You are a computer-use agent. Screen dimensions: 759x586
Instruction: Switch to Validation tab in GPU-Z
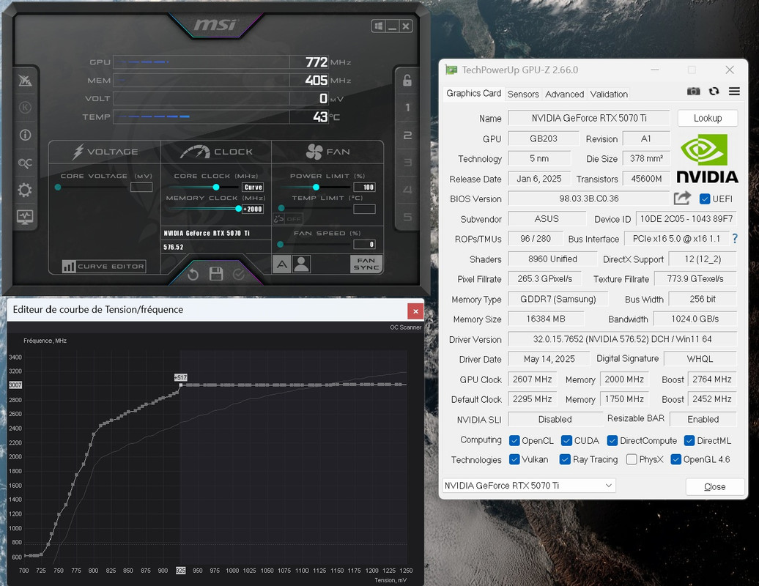coord(609,94)
